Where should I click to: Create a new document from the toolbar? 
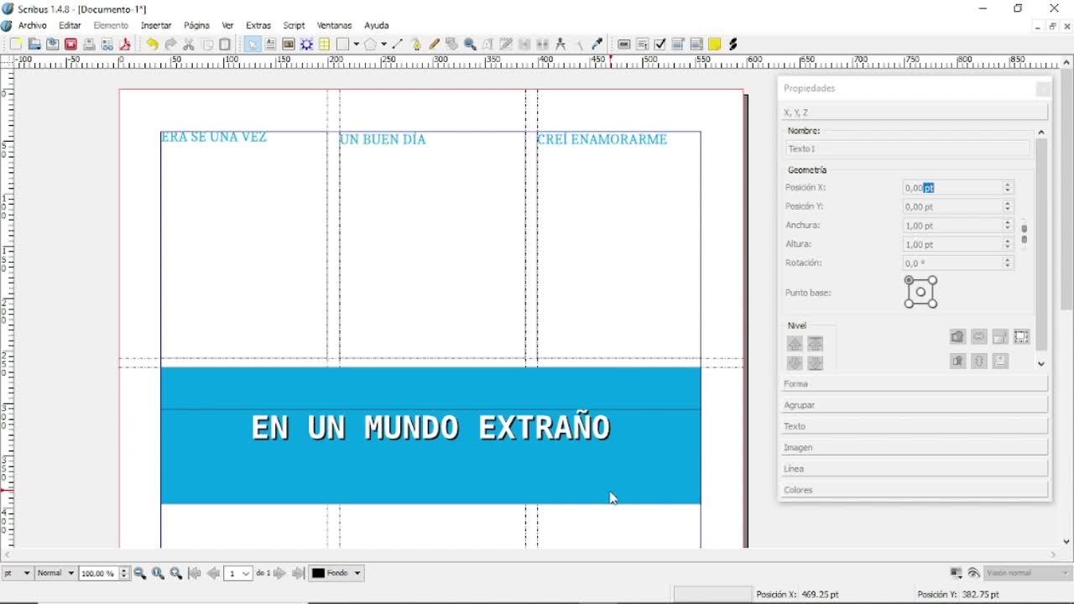tap(15, 44)
